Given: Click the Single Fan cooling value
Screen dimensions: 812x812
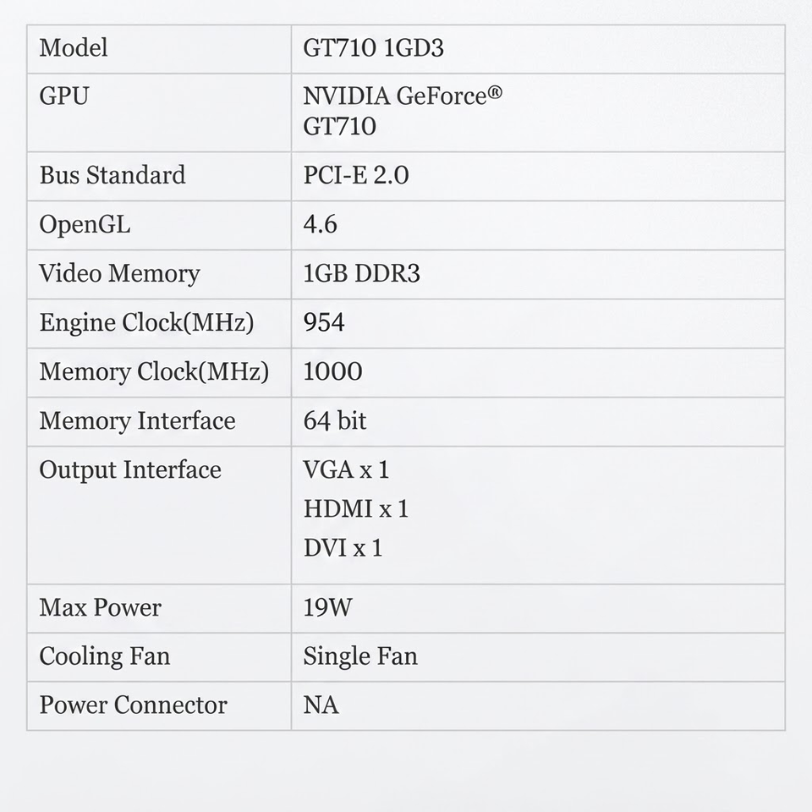Looking at the screenshot, I should coord(360,656).
